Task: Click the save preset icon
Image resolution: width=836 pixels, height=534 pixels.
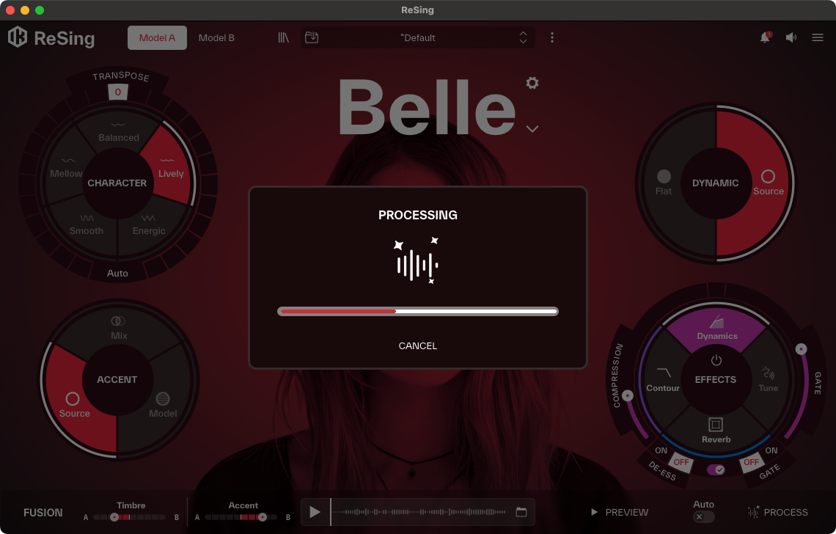Action: pyautogui.click(x=312, y=37)
